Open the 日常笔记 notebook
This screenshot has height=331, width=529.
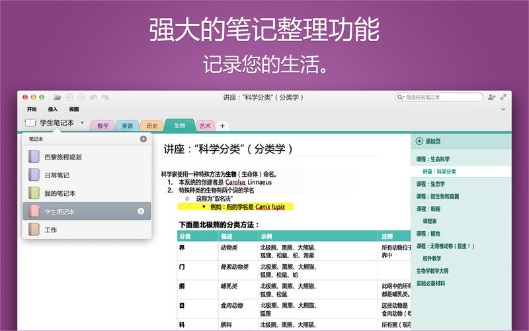87,175
